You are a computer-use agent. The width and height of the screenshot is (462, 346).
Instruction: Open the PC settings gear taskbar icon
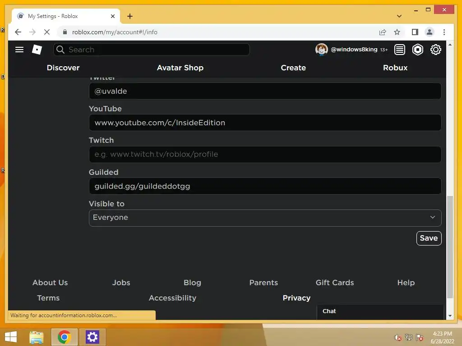click(92, 337)
